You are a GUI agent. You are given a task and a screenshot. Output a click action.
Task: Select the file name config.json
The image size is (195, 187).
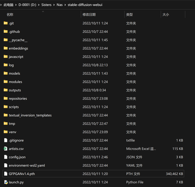pyautogui.click(x=17, y=157)
